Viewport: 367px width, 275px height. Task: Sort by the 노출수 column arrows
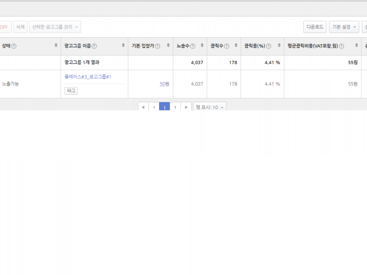tap(202, 46)
